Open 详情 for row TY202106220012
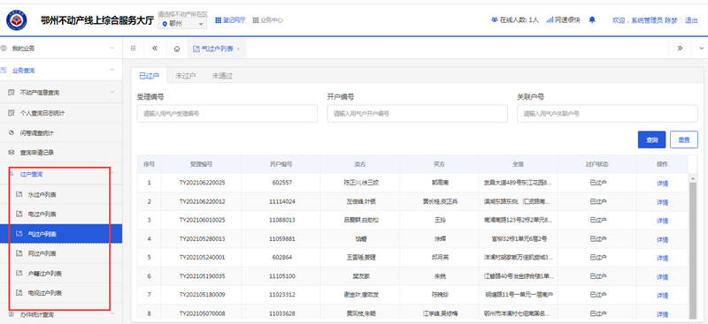 [x=662, y=202]
